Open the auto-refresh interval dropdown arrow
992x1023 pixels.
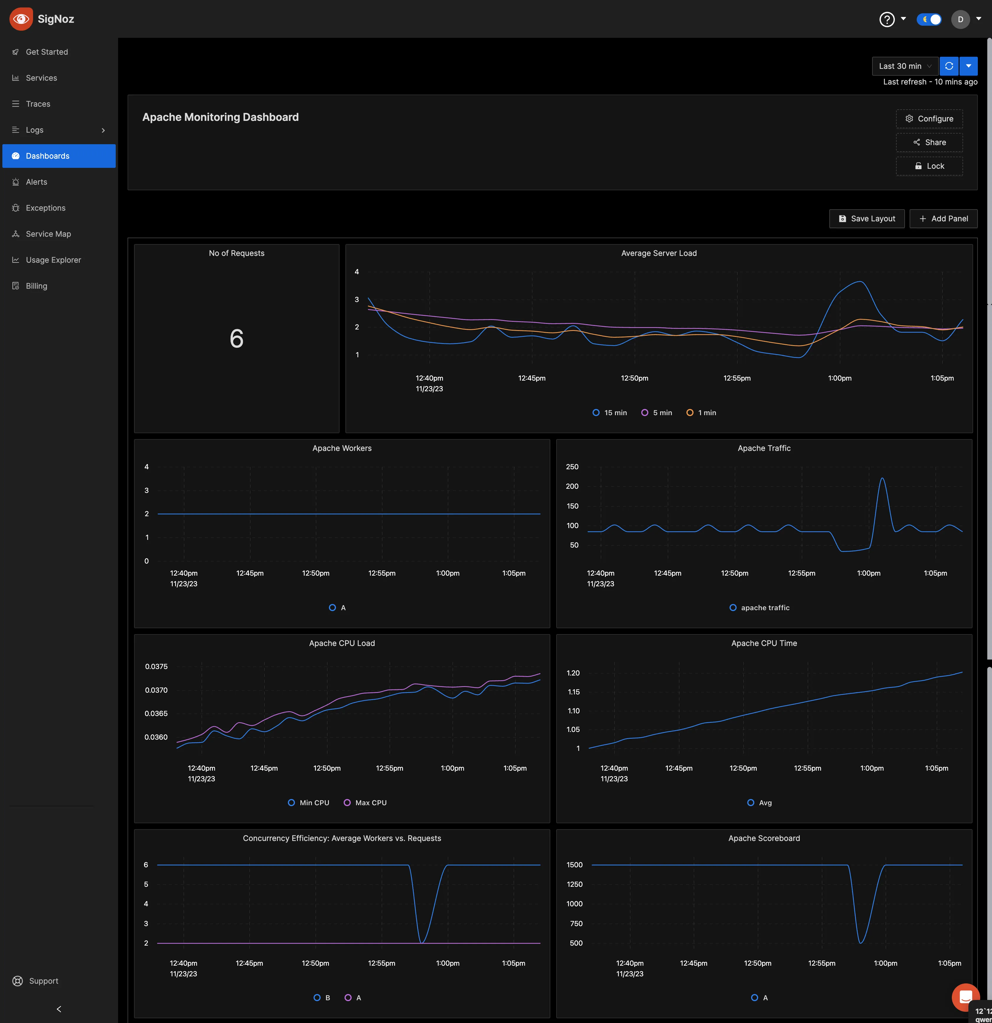pyautogui.click(x=969, y=66)
